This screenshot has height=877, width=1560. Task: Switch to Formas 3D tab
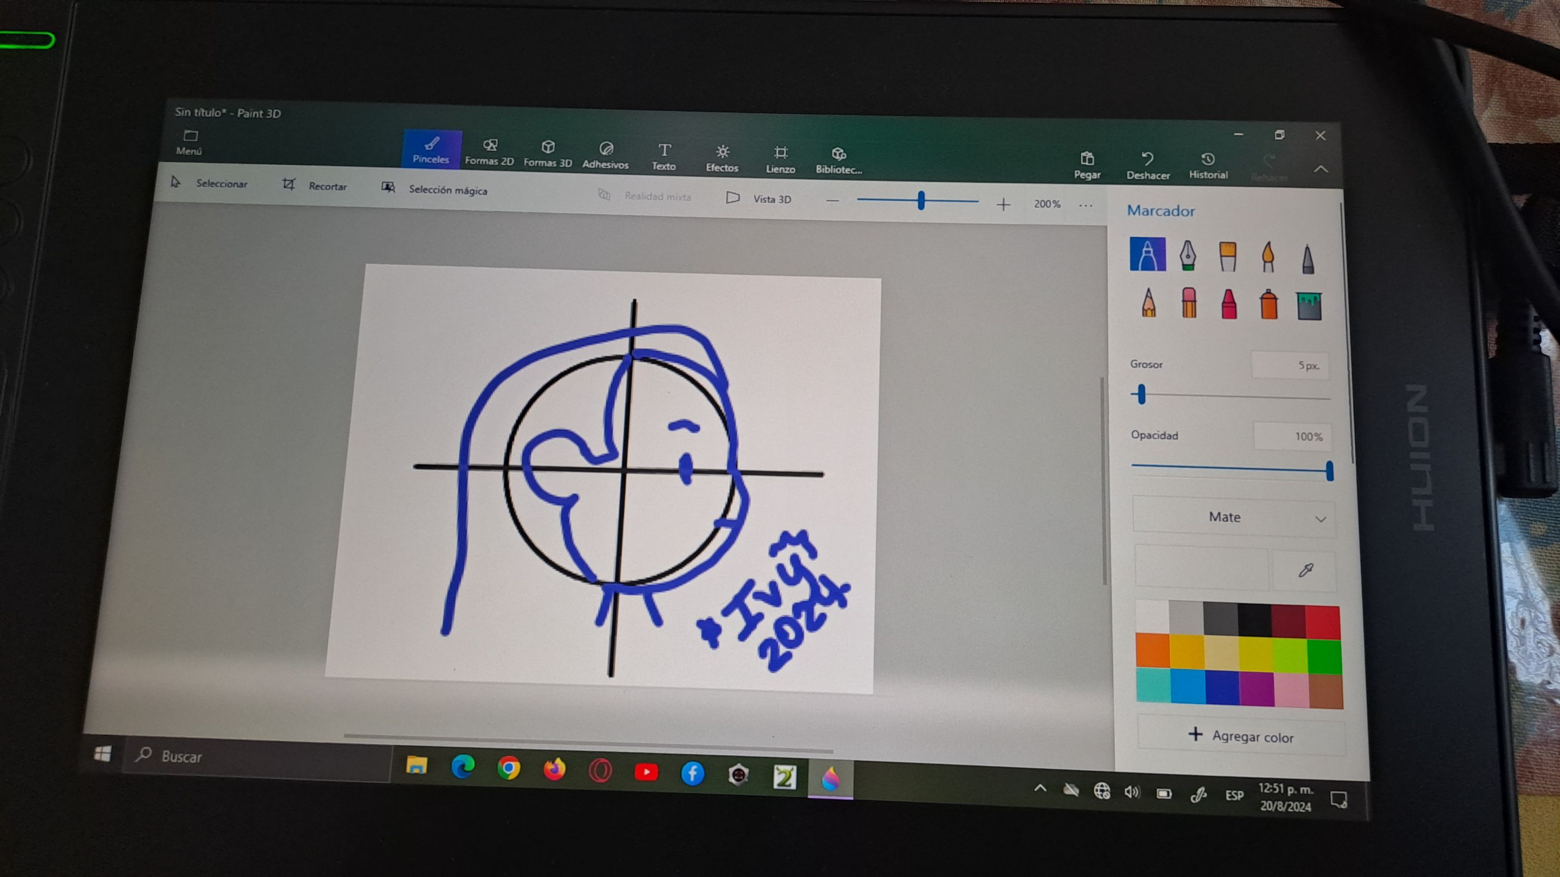[x=548, y=154]
